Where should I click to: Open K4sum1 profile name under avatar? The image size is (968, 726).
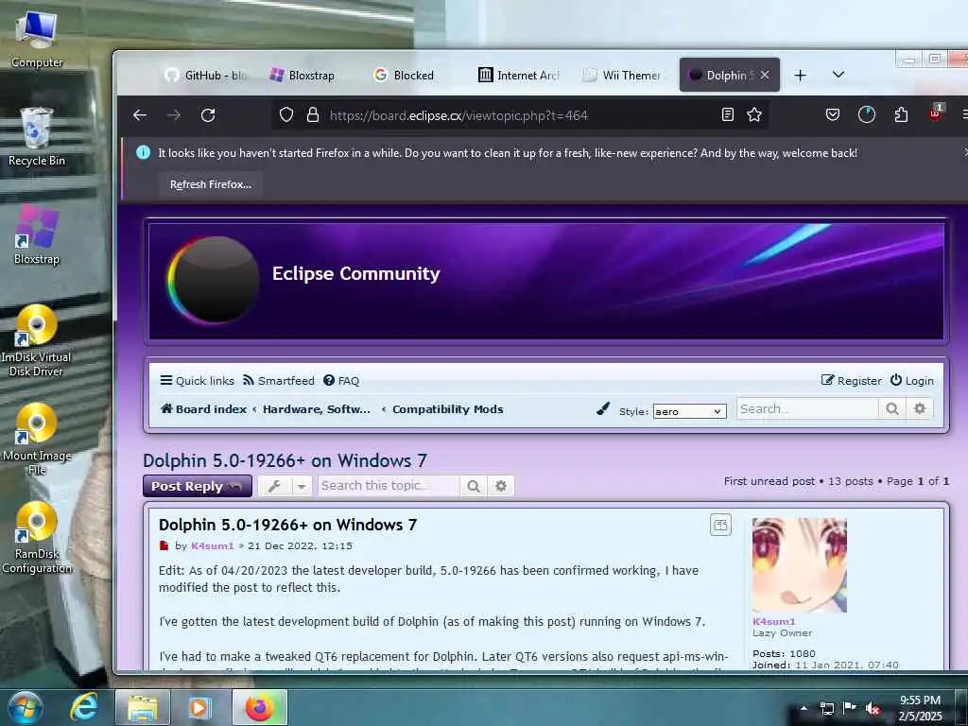click(774, 622)
